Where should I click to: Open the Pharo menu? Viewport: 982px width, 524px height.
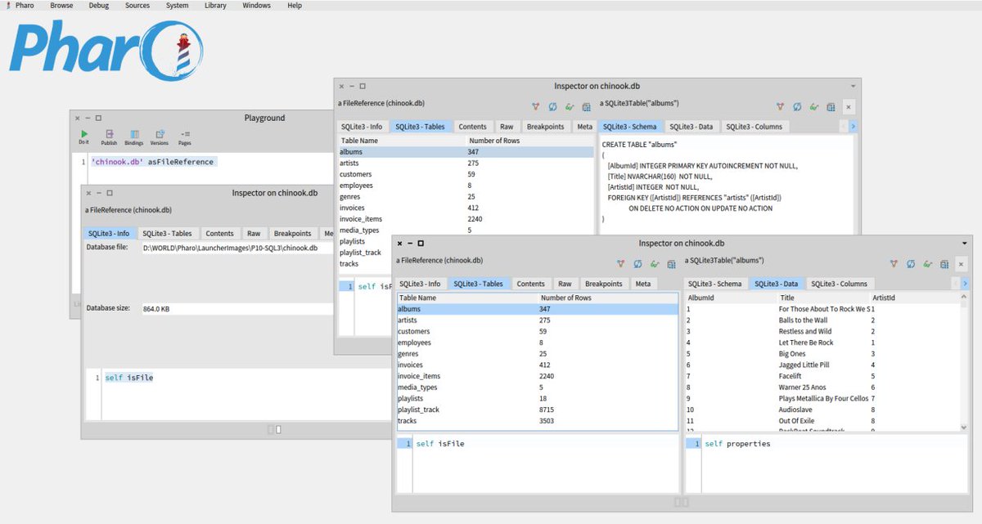(25, 6)
